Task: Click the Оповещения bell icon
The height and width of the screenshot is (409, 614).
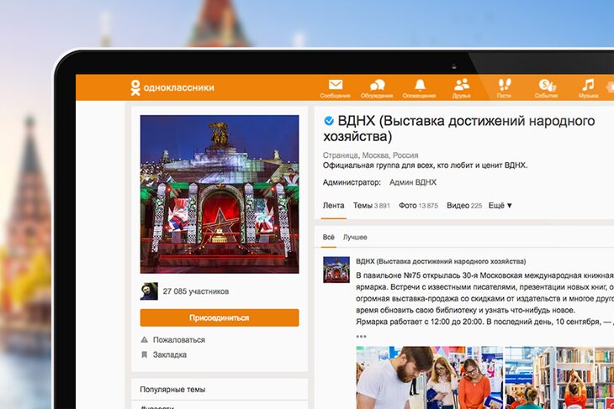Action: pyautogui.click(x=420, y=85)
